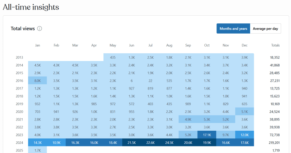Click the June 2016 cell showing 6
This screenshot has width=291, height=153.
coord(132,80)
